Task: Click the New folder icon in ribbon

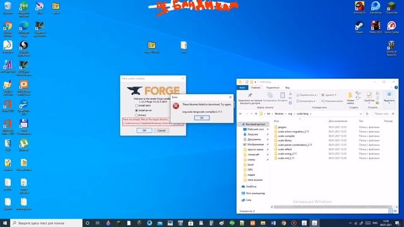Action: pos(350,95)
